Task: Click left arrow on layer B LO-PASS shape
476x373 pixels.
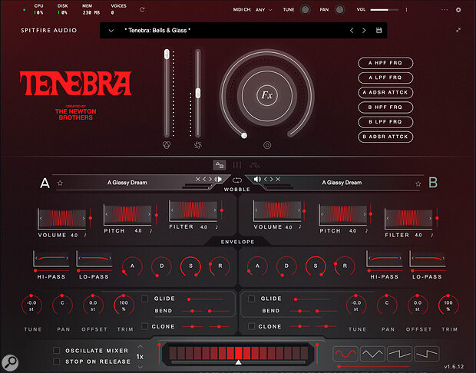Action: tap(412, 259)
